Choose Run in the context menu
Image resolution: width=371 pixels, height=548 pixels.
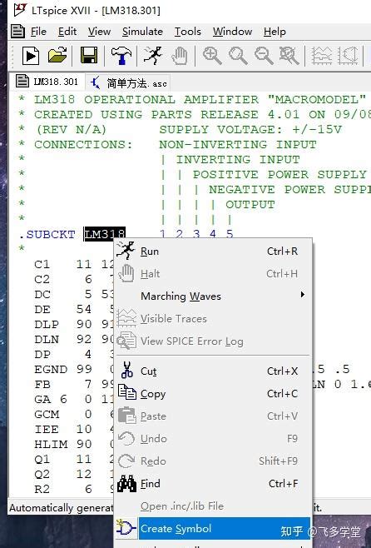212,252
